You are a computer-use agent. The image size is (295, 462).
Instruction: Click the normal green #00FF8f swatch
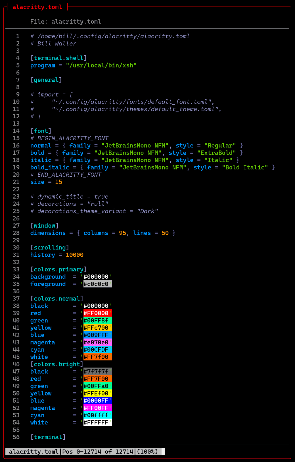click(x=96, y=321)
